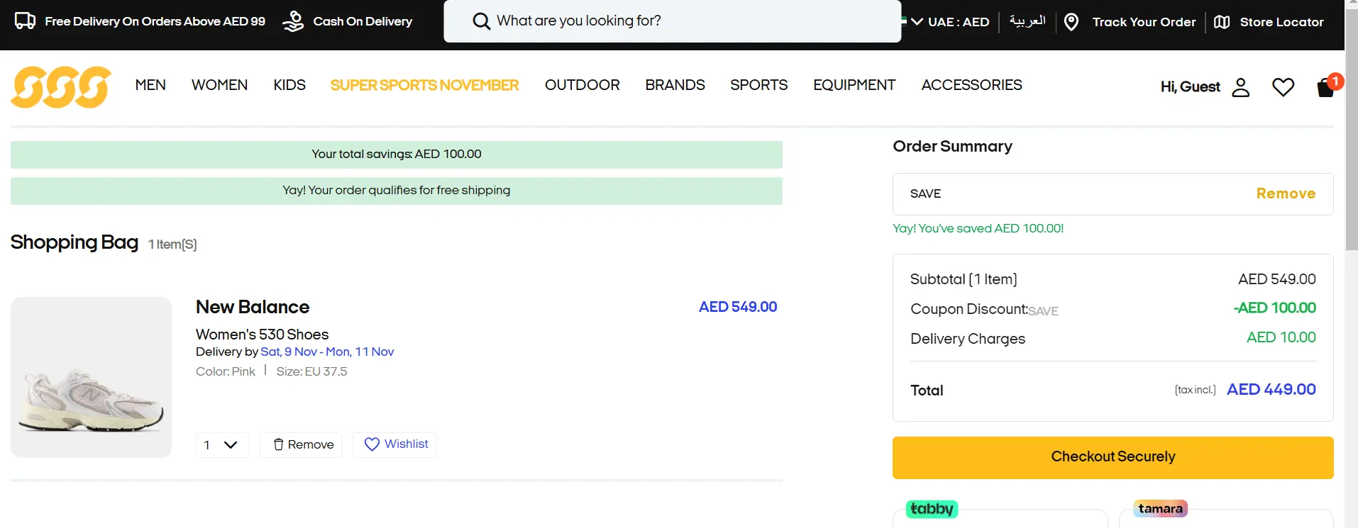Viewport: 1358px width, 528px height.
Task: Click the SSS Sun & Sand Sports logo
Action: pos(61,87)
